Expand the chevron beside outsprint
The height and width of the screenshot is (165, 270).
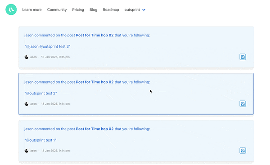click(144, 10)
